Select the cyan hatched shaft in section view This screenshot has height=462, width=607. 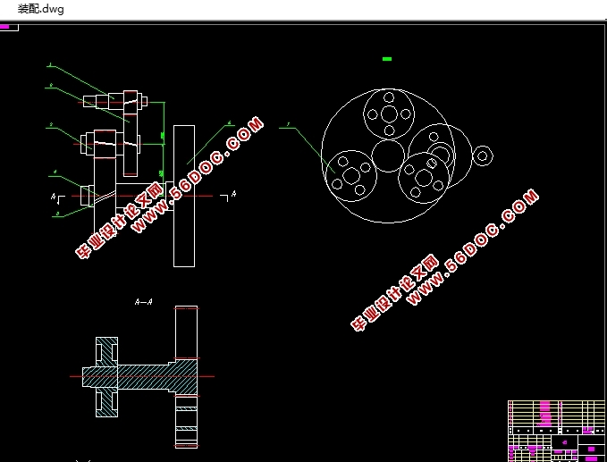(x=139, y=376)
